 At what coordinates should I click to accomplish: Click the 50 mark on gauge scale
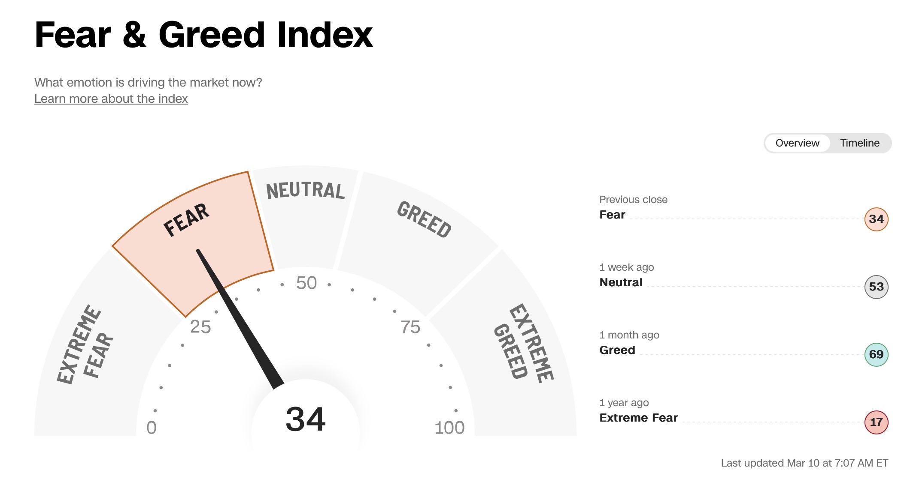point(306,283)
